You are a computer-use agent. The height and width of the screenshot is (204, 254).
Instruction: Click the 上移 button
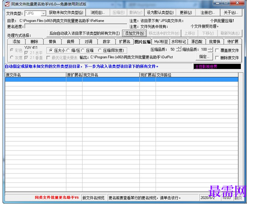(190, 33)
